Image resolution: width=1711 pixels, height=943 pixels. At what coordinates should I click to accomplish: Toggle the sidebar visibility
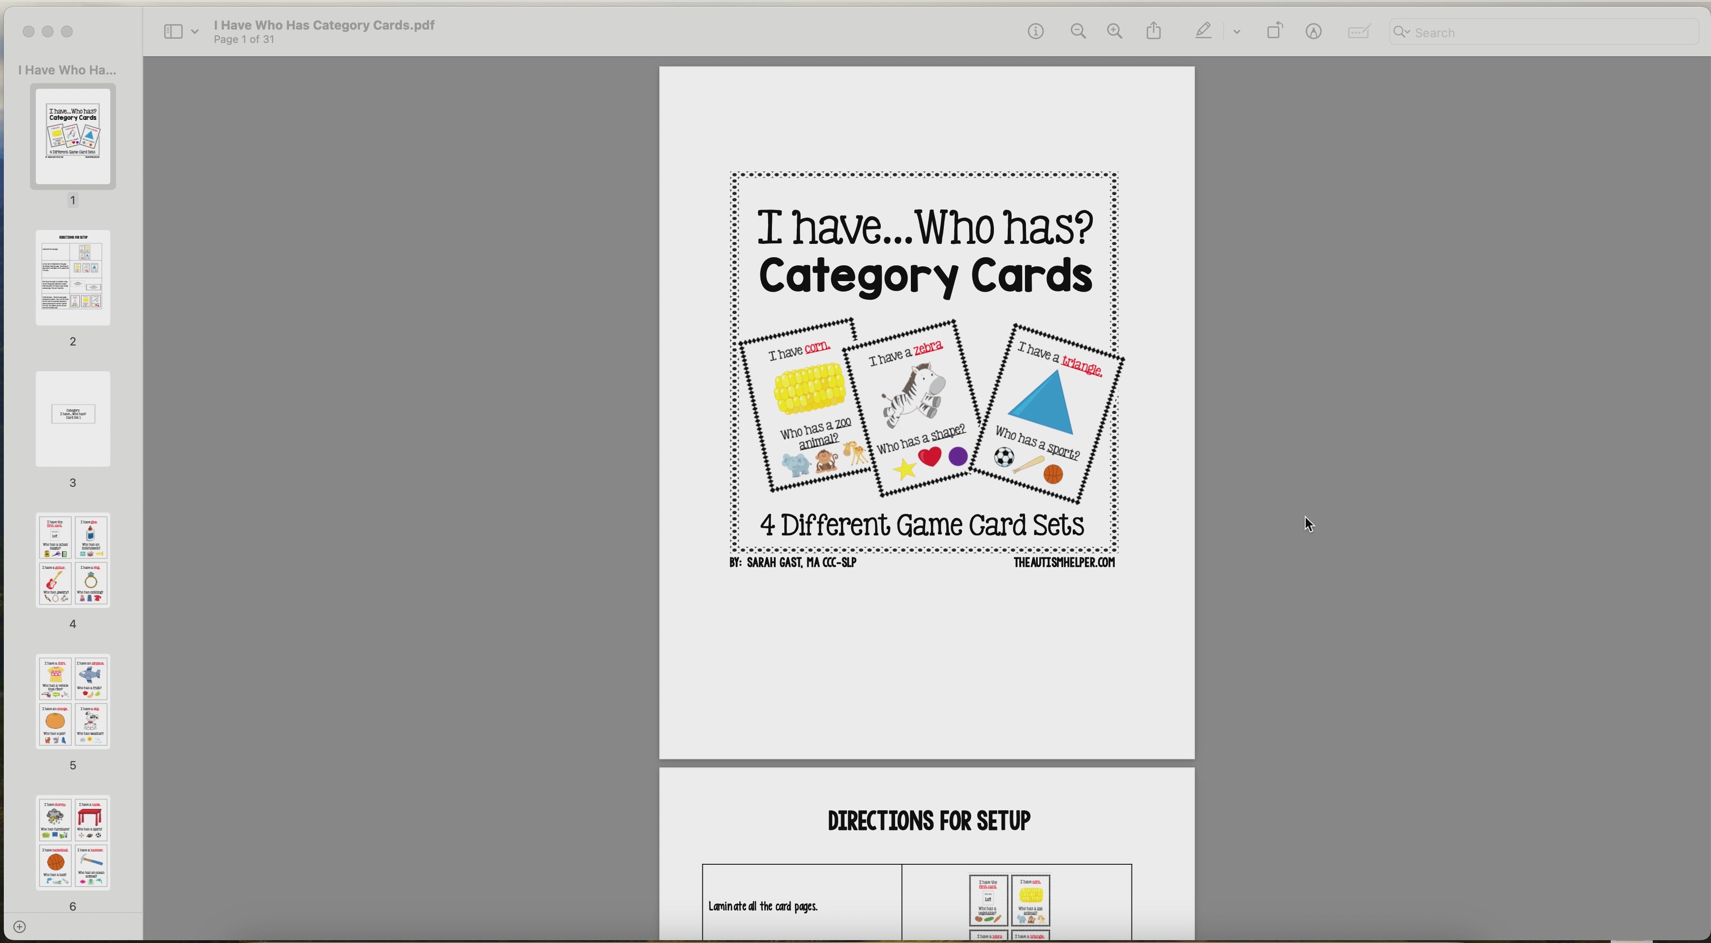click(x=173, y=31)
